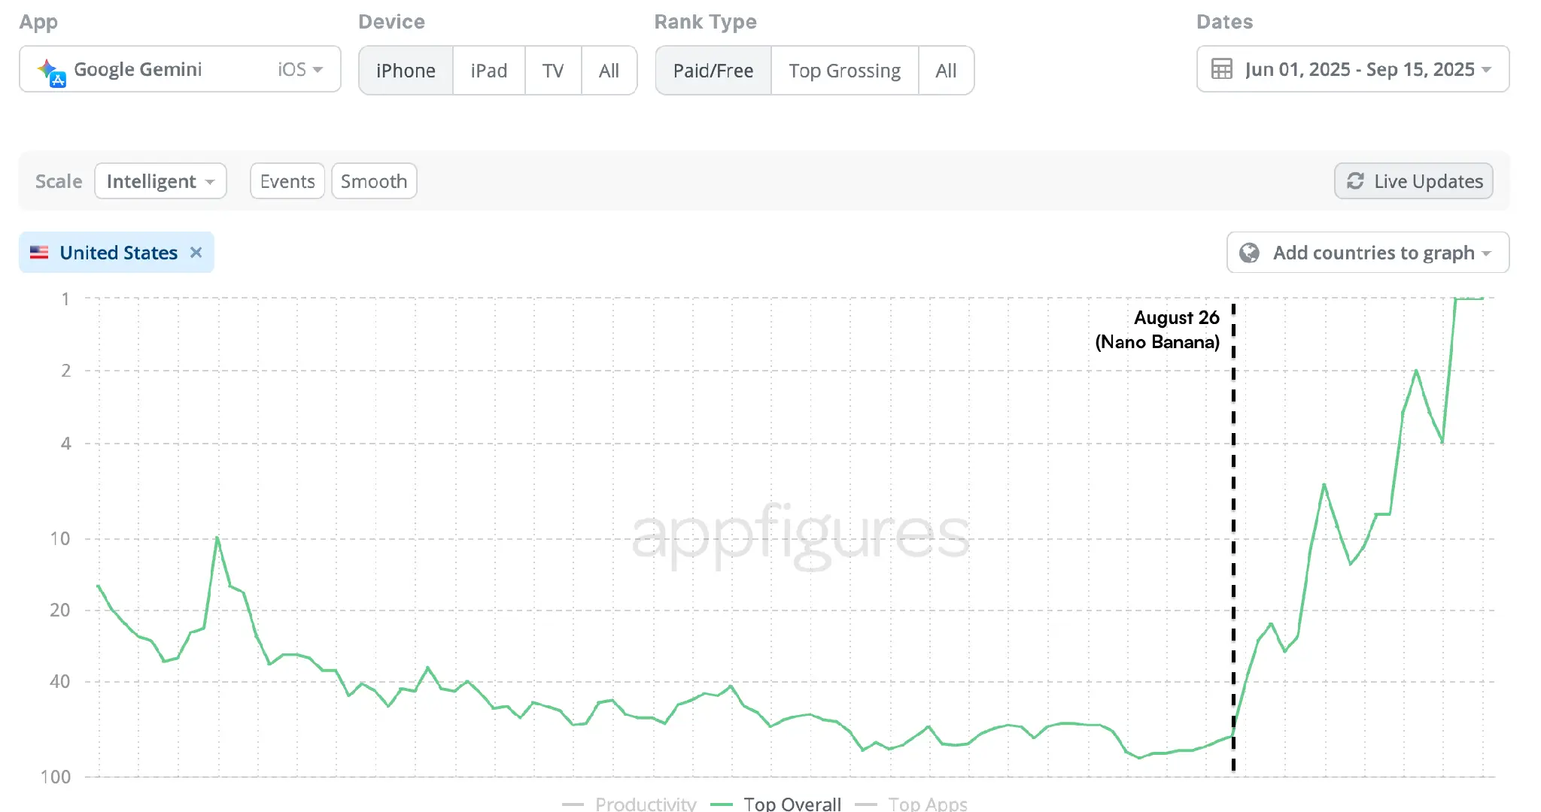Select the TV device tab
The height and width of the screenshot is (812, 1541).
pos(553,71)
